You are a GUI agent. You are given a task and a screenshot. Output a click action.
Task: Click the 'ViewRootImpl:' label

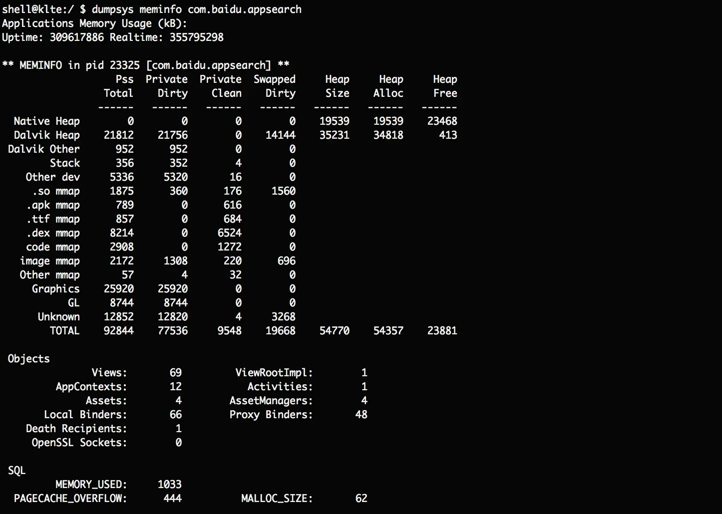(275, 373)
